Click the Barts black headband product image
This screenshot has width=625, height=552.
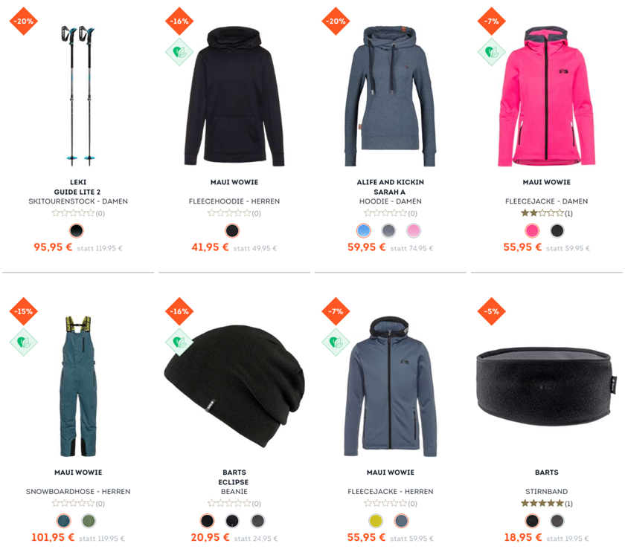point(546,386)
